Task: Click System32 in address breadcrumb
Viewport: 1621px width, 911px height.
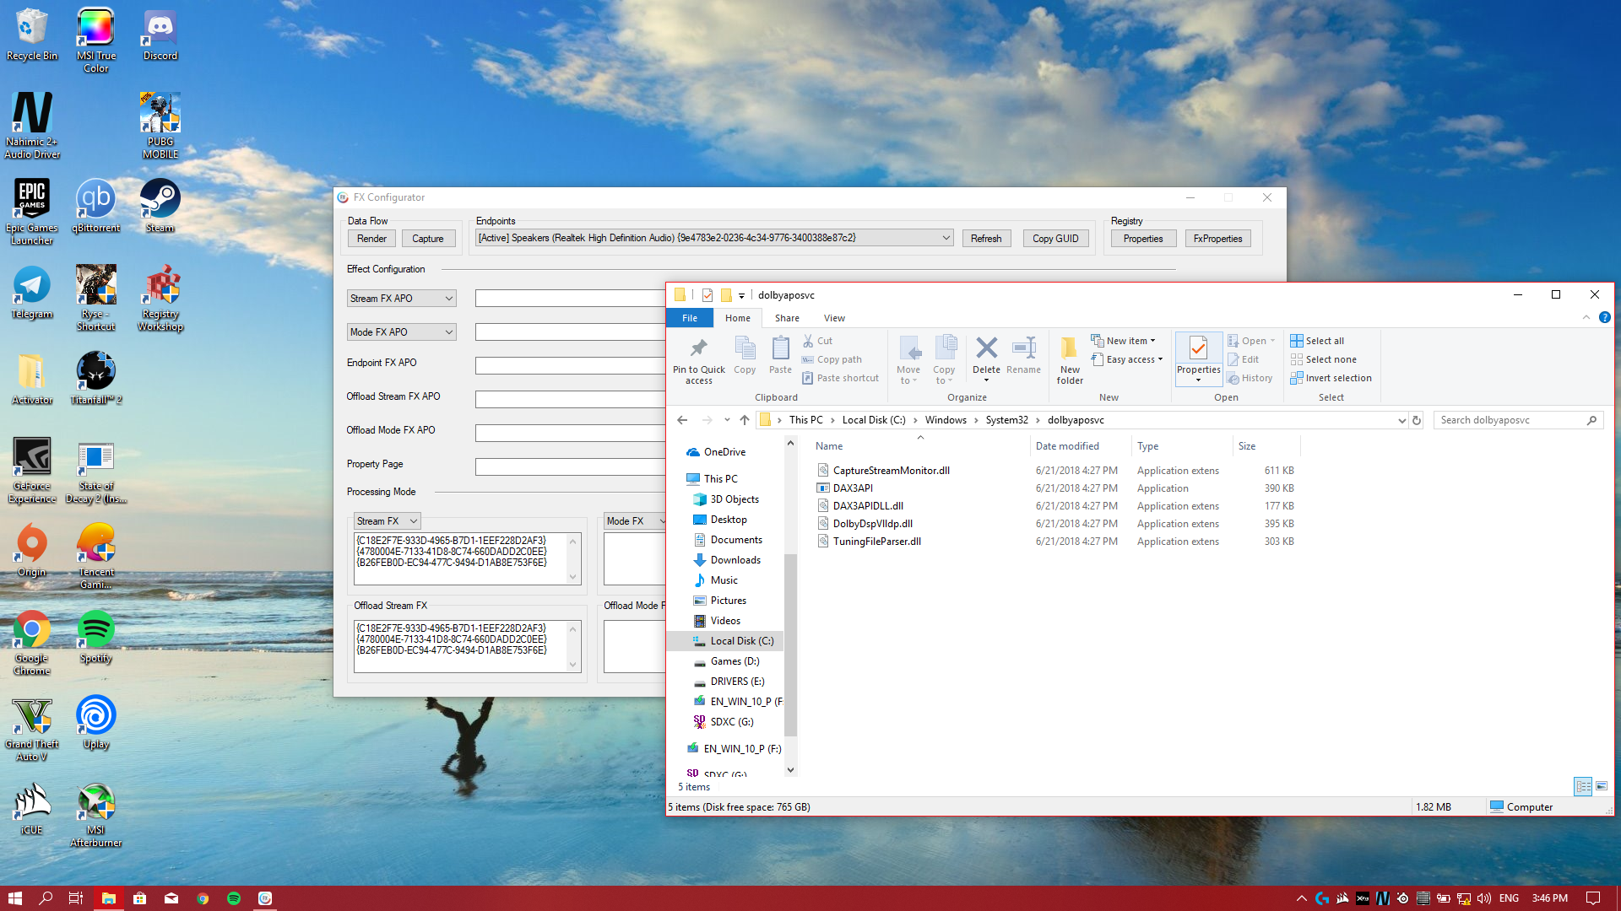Action: 1006,420
